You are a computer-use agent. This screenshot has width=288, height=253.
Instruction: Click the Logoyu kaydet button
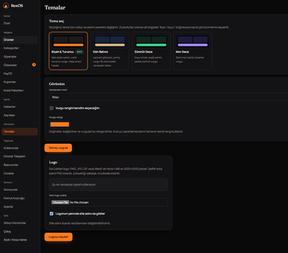pos(58,237)
